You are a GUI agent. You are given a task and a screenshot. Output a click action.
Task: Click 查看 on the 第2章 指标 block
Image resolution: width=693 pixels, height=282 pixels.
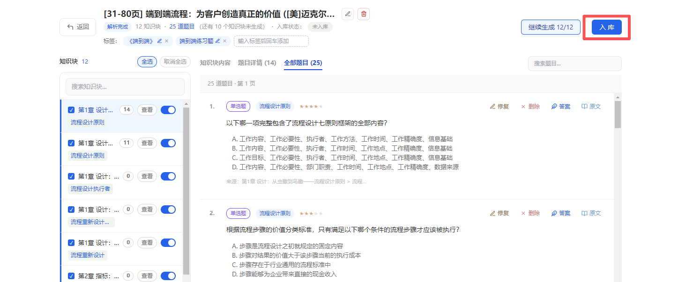[147, 276]
